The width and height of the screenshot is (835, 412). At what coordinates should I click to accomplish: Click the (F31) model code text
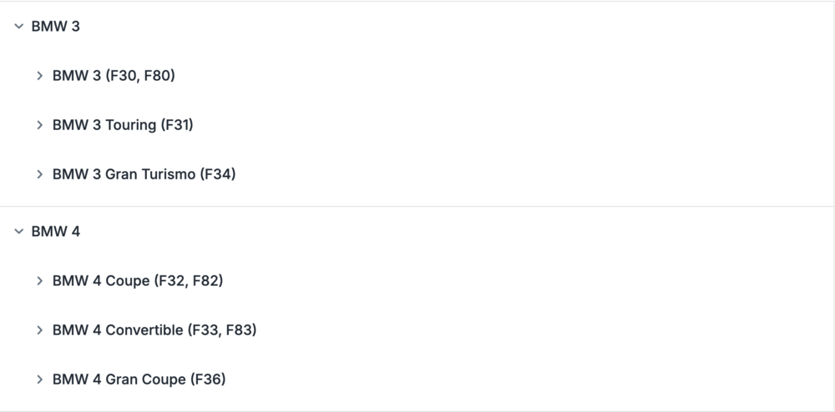click(177, 125)
